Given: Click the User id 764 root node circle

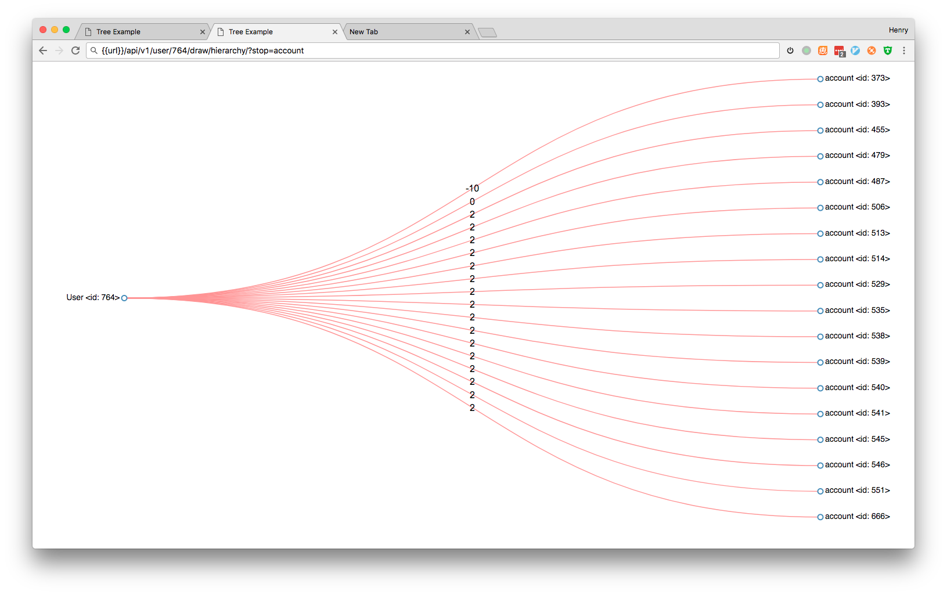Looking at the screenshot, I should tap(124, 298).
